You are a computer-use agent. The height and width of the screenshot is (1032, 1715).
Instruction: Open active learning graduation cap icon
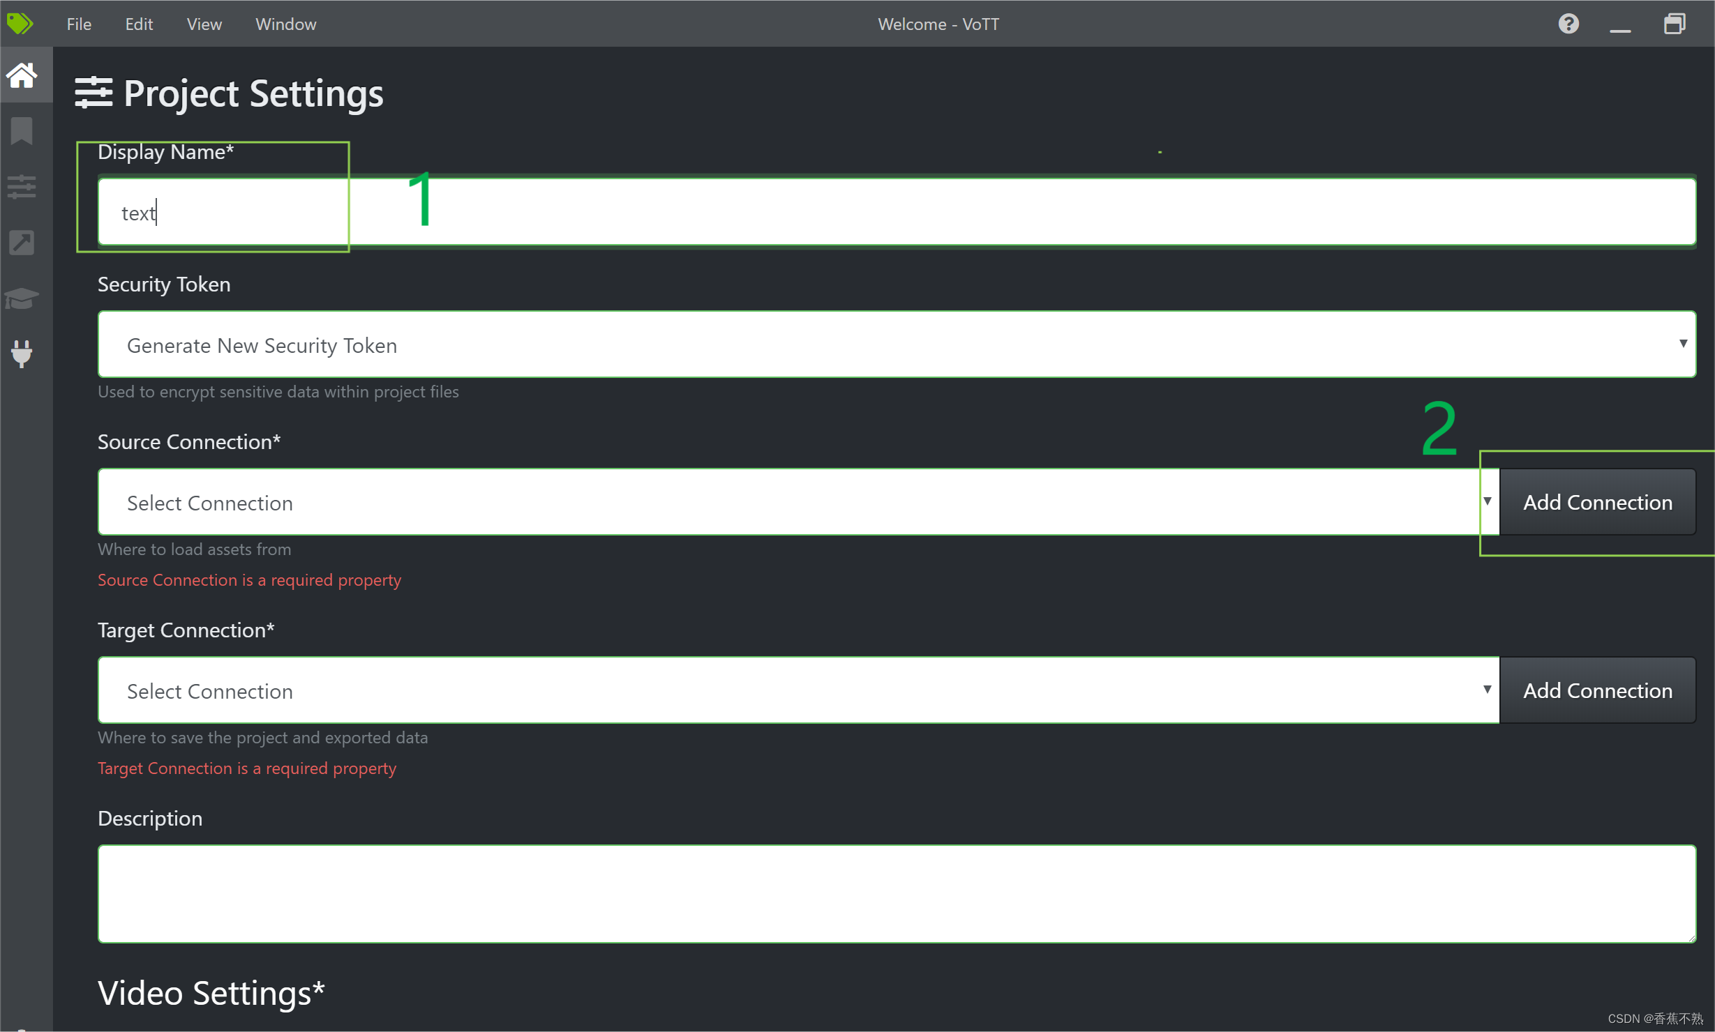pyautogui.click(x=22, y=298)
